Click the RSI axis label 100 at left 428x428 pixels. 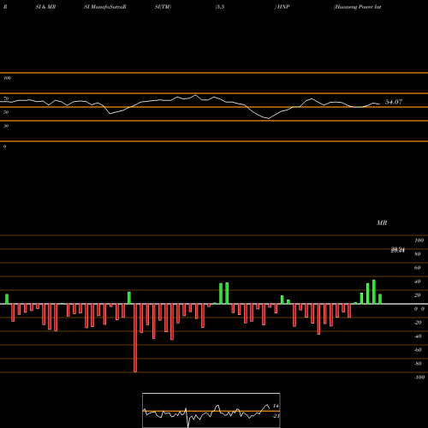[7, 78]
